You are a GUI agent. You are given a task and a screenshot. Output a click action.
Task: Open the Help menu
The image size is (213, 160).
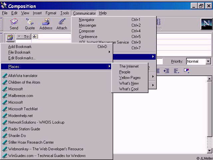(x=103, y=13)
